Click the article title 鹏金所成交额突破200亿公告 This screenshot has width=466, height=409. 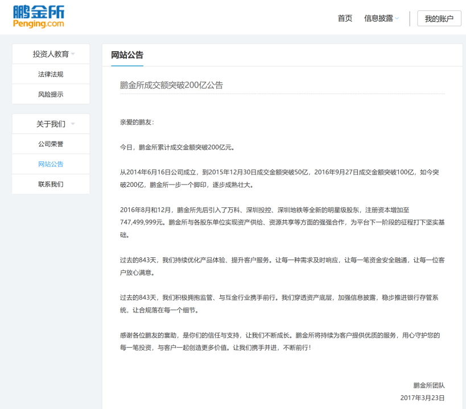tap(171, 85)
